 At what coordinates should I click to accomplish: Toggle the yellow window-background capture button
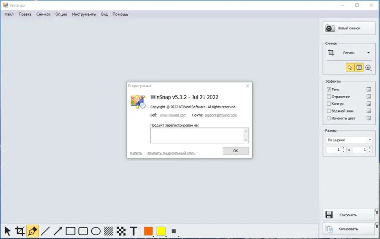[359, 67]
